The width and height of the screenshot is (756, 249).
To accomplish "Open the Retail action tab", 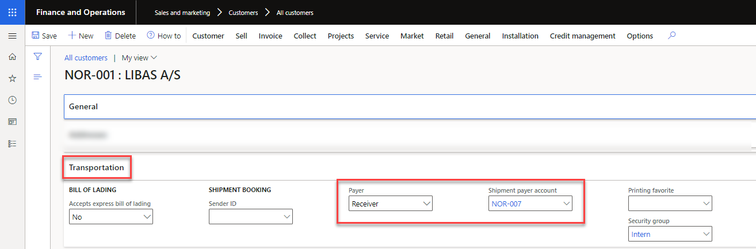I will (444, 36).
